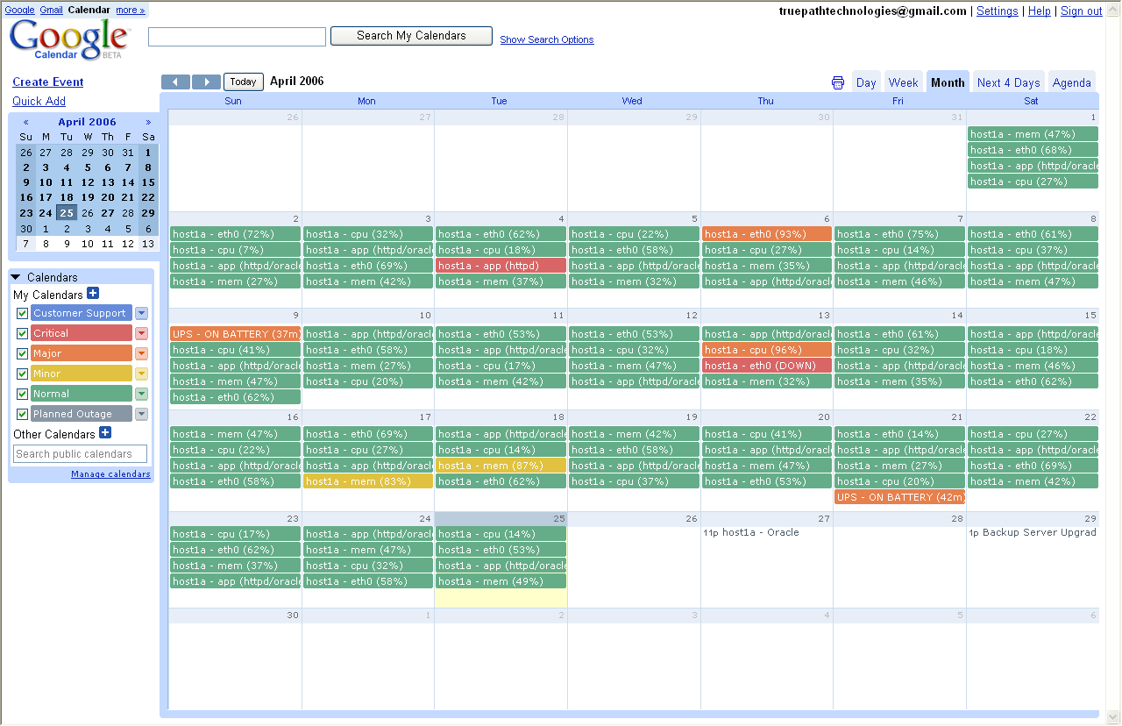Image resolution: width=1122 pixels, height=726 pixels.
Task: Open the Create Event link
Action: (48, 82)
